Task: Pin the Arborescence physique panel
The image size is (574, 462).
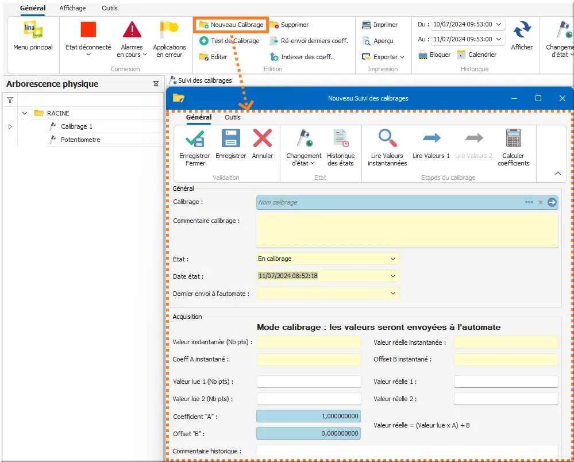Action: click(x=156, y=84)
